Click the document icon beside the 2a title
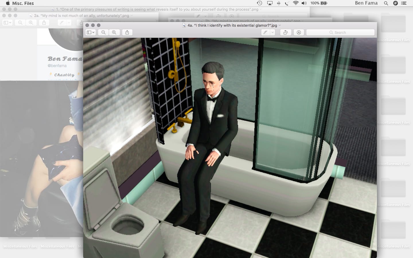The width and height of the screenshot is (413, 258). click(x=31, y=15)
